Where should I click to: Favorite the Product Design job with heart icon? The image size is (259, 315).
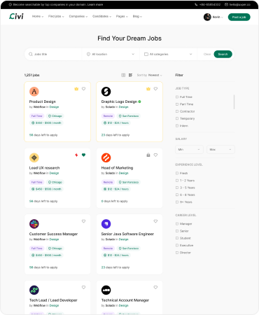pos(83,89)
